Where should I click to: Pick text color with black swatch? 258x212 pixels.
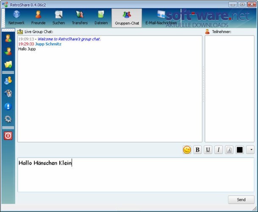[x=240, y=150]
